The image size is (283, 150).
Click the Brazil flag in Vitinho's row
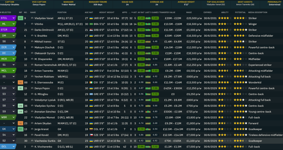(x=91, y=24)
